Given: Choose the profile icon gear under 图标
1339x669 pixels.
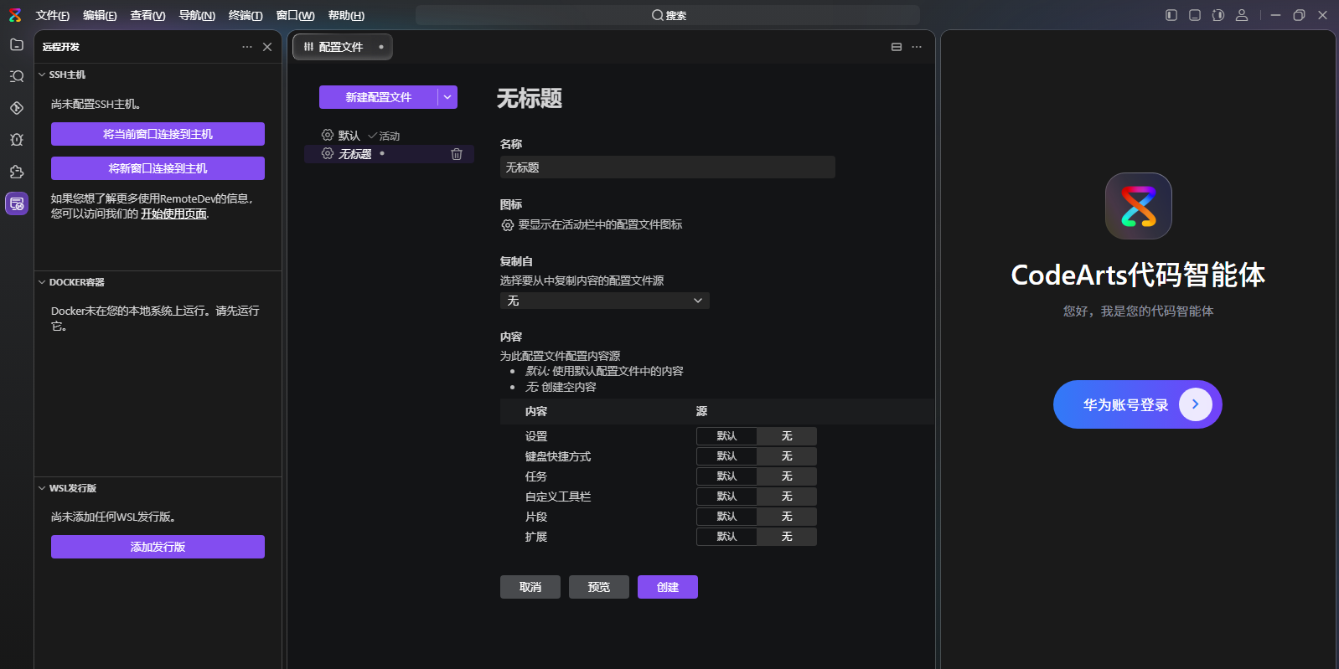Looking at the screenshot, I should (508, 225).
